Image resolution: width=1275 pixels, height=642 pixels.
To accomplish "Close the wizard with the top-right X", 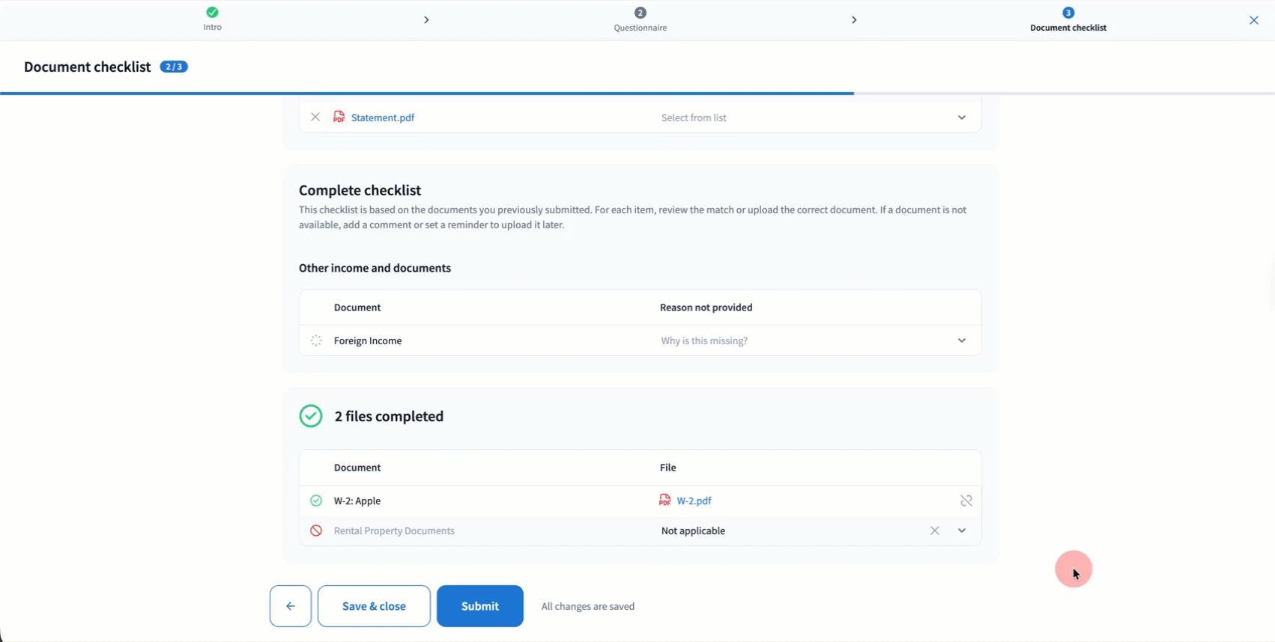I will pyautogui.click(x=1253, y=20).
